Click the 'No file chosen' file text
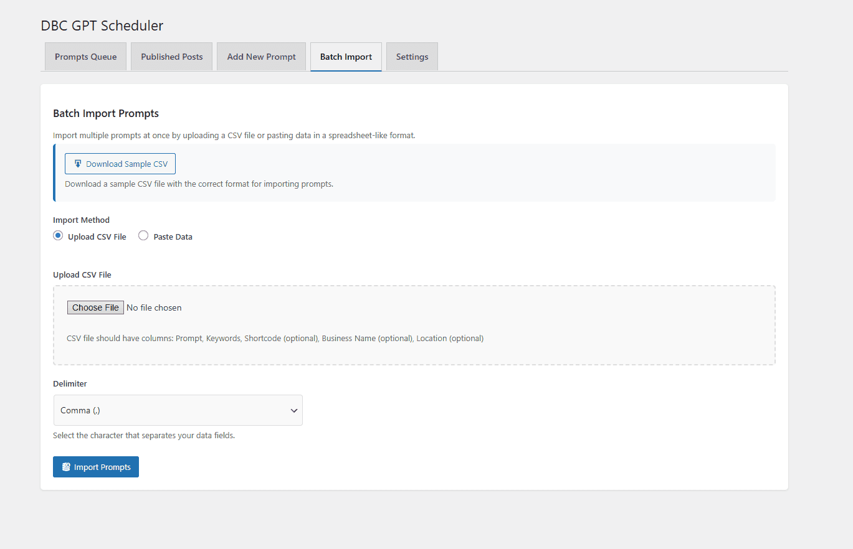This screenshot has height=549, width=853. point(154,307)
